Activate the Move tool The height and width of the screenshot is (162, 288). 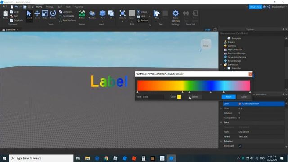pos(37,14)
